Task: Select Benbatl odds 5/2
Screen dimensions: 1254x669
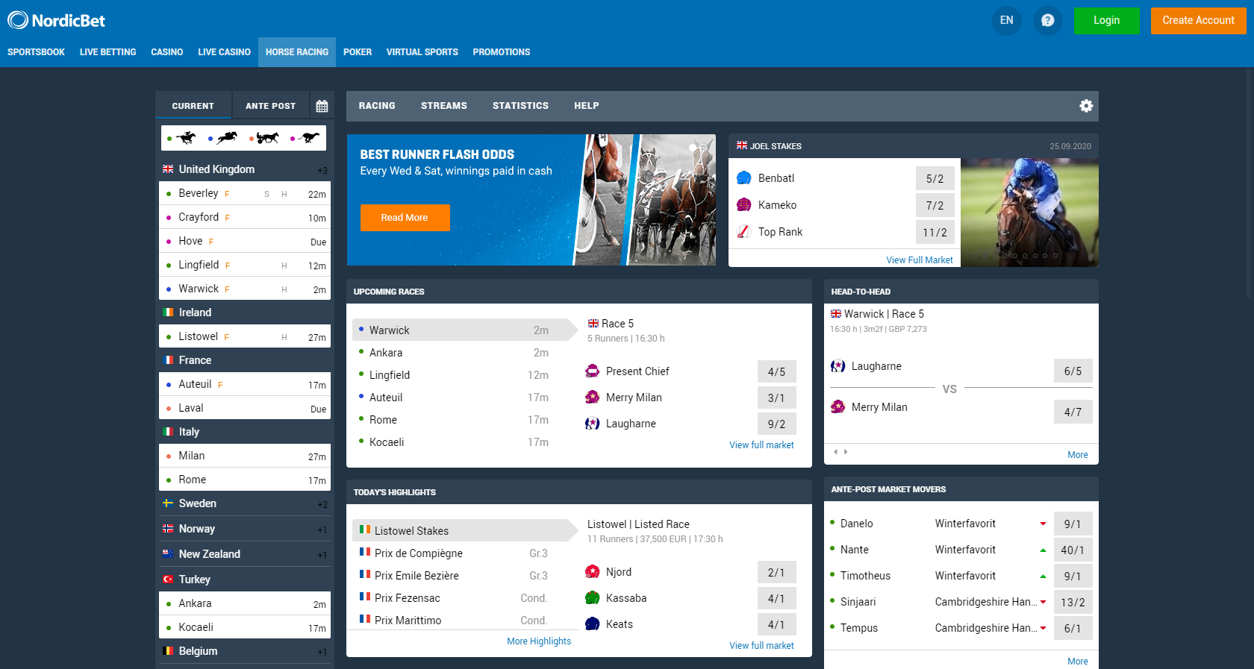Action: (x=935, y=179)
